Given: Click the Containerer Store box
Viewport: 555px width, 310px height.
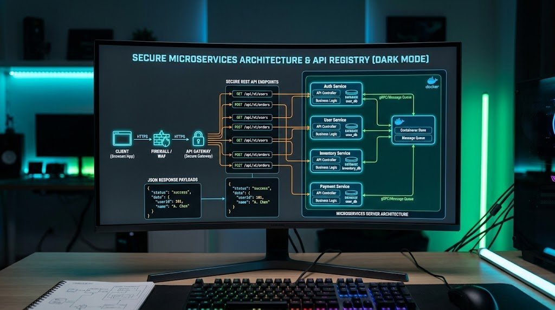Looking at the screenshot, I should pos(413,130).
